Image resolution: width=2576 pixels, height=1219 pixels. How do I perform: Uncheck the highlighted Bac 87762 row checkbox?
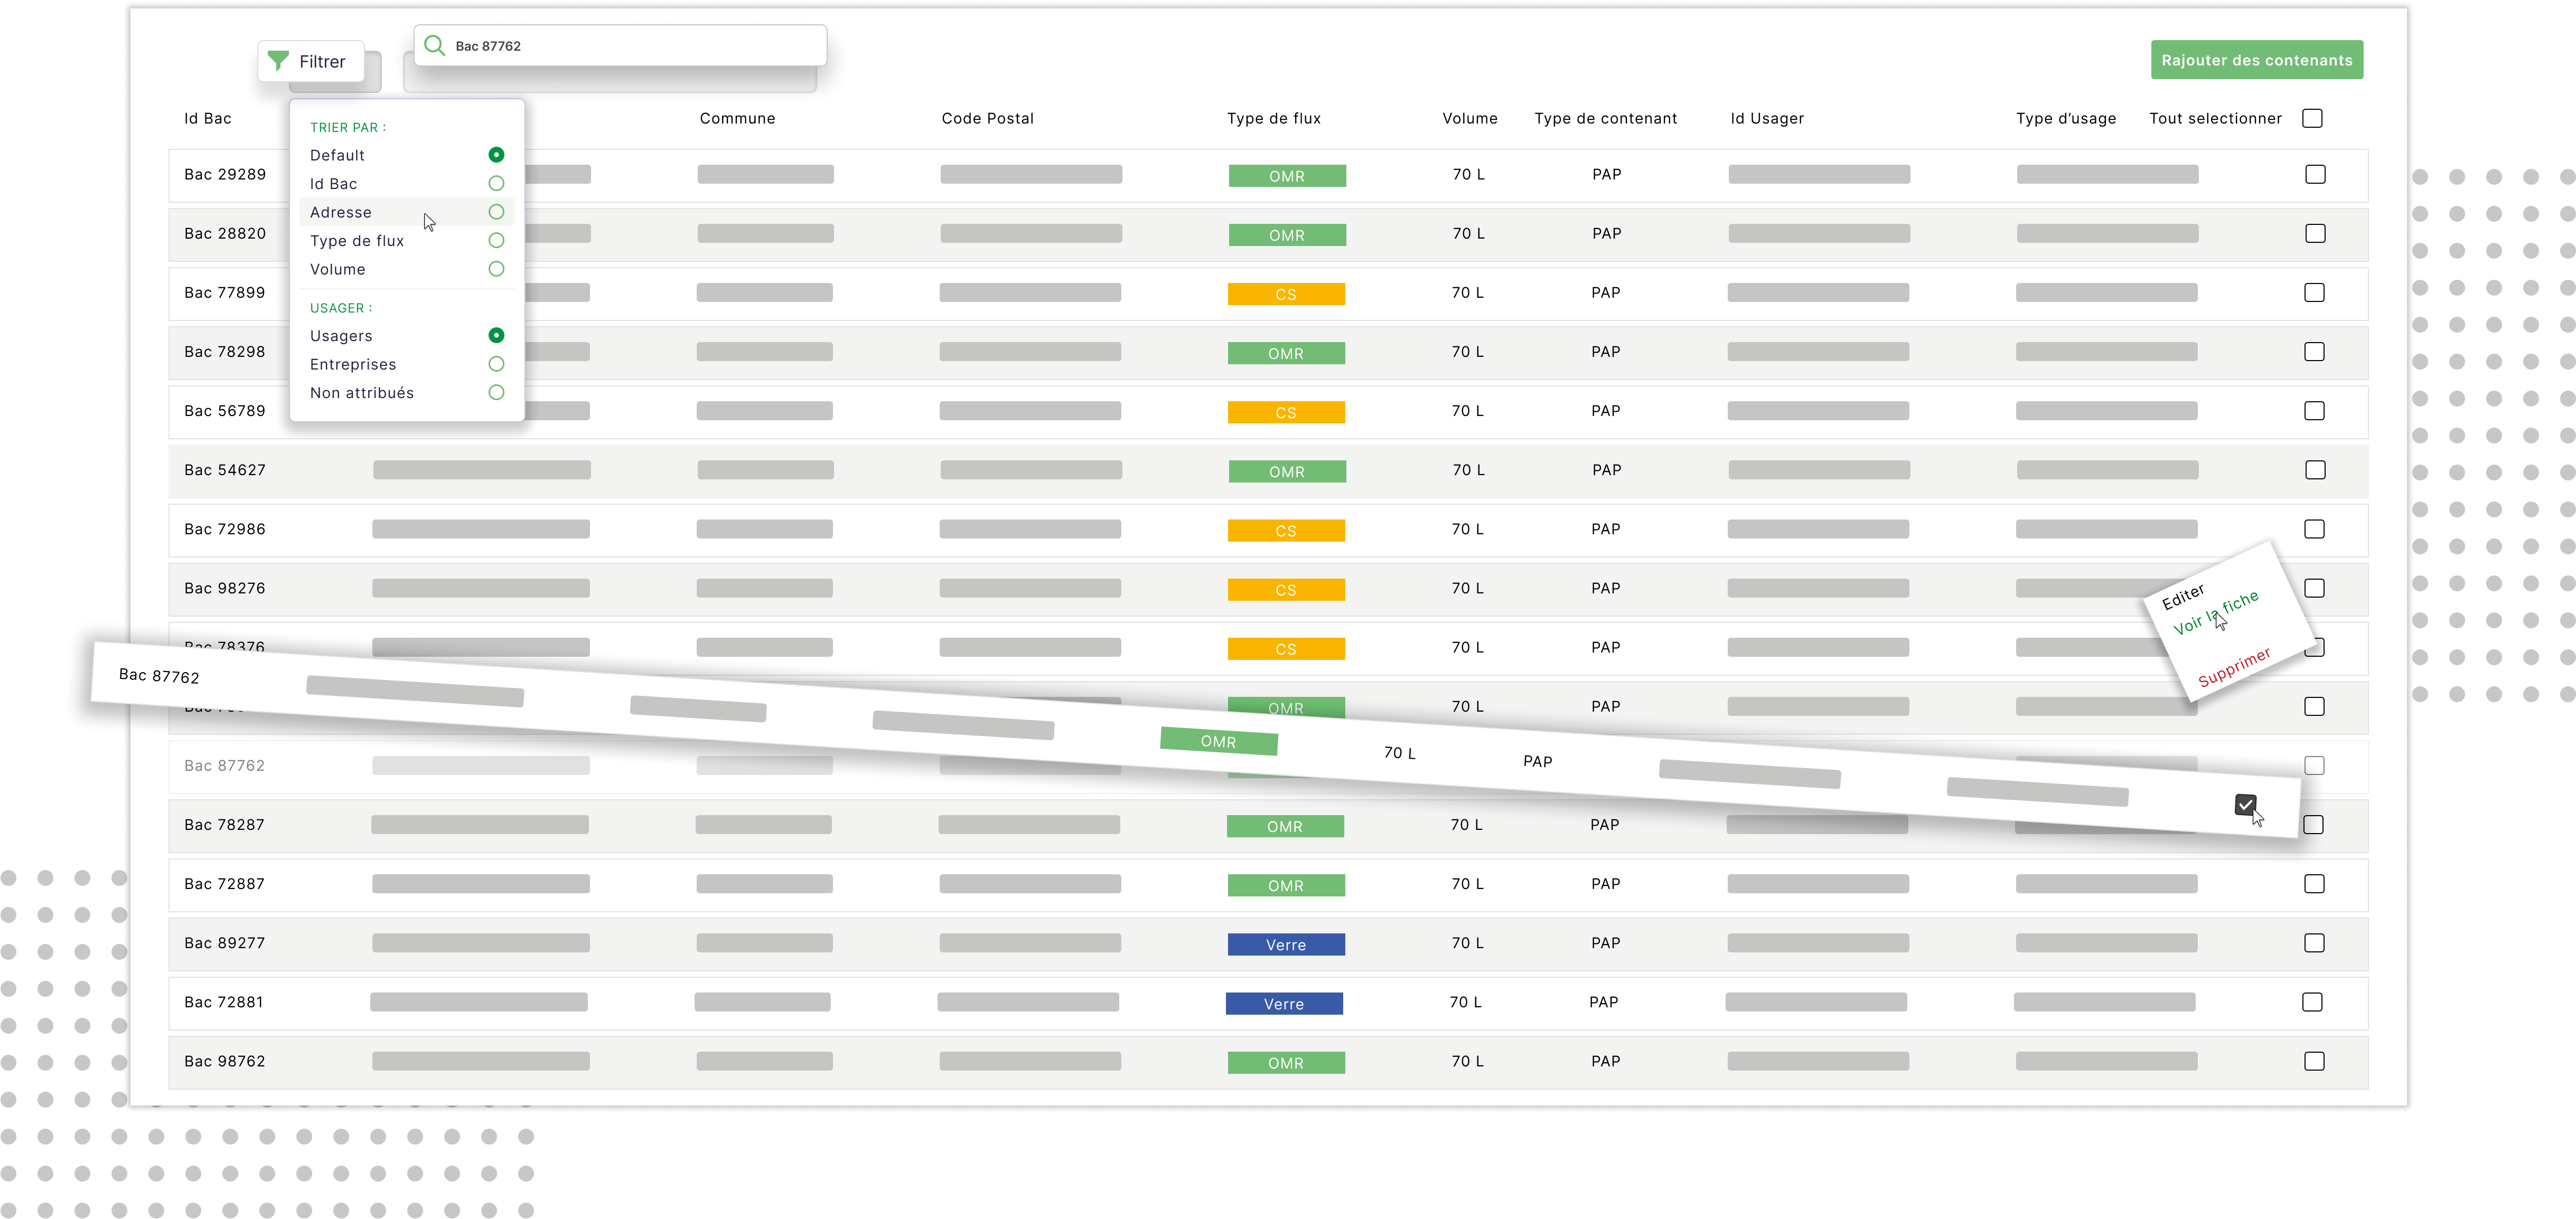pyautogui.click(x=2245, y=805)
